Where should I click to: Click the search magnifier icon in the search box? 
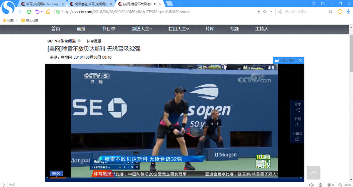[x=330, y=12]
